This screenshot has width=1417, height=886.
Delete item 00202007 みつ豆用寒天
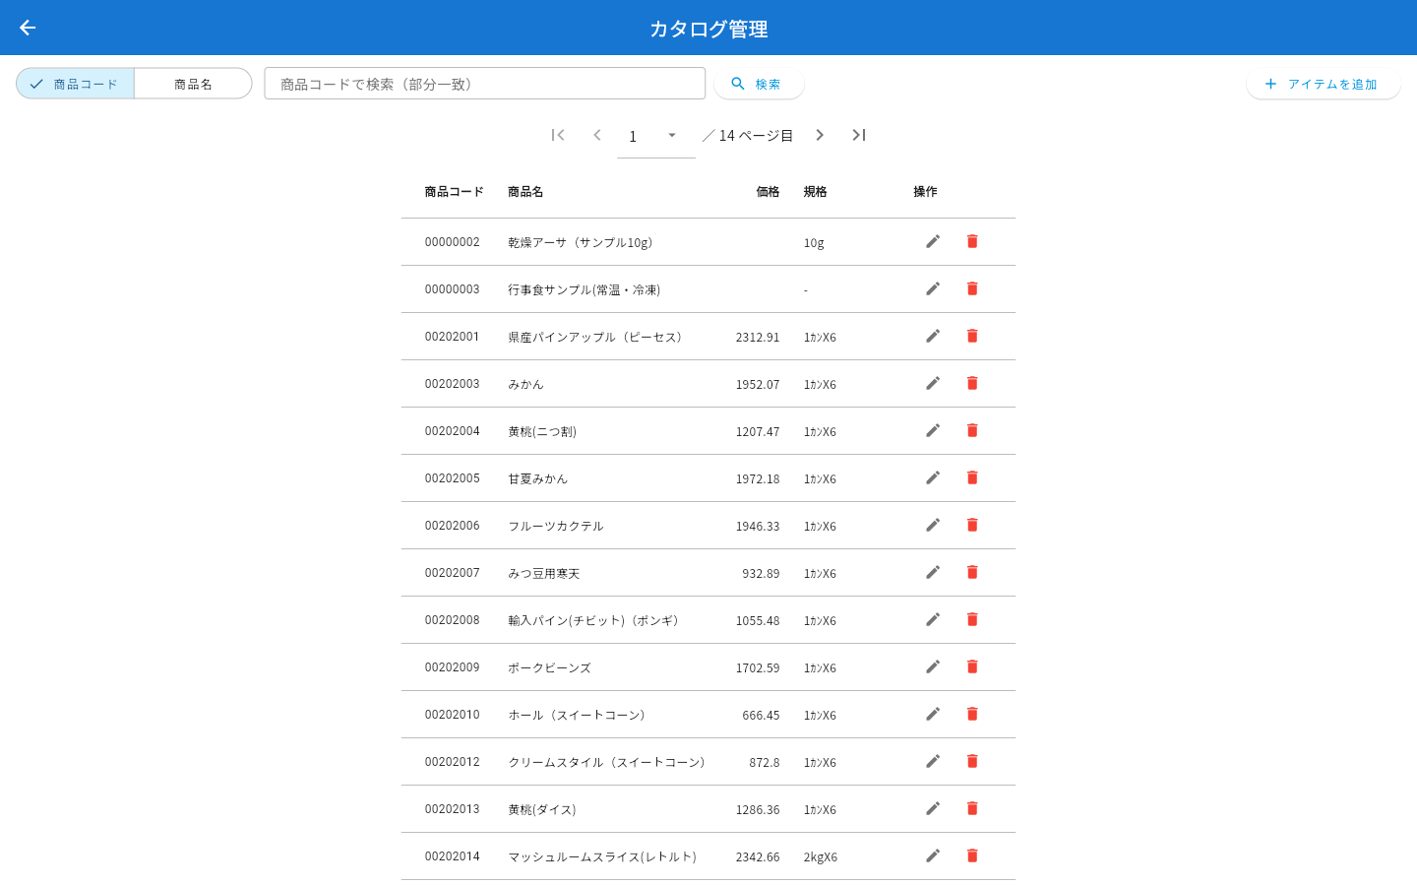pos(972,572)
